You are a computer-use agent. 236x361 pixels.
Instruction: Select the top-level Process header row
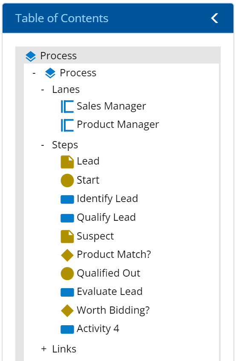[118, 55]
